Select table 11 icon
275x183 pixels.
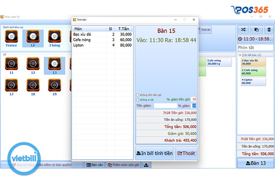pos(11,64)
